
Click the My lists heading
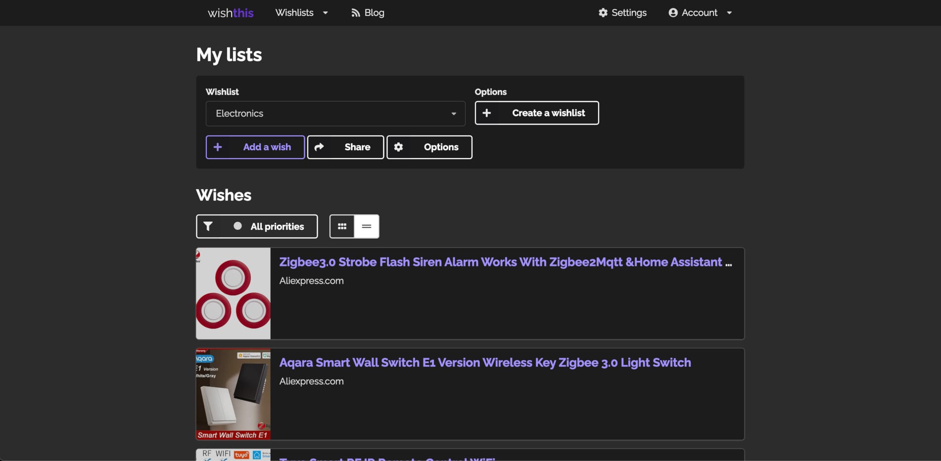coord(229,55)
